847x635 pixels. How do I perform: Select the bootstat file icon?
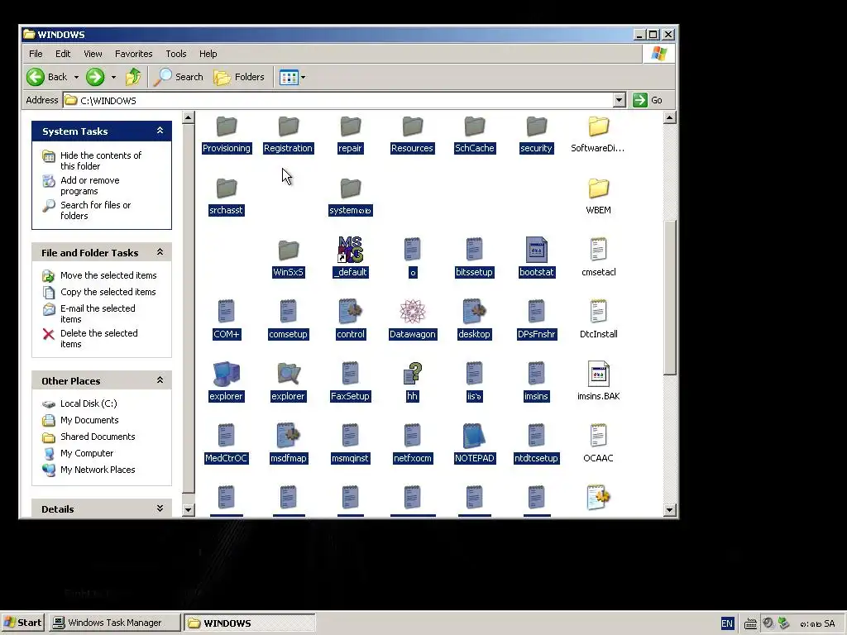(x=536, y=250)
